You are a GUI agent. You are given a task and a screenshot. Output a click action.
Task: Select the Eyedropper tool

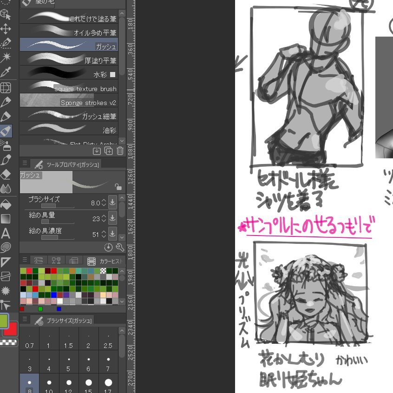pyautogui.click(x=6, y=72)
